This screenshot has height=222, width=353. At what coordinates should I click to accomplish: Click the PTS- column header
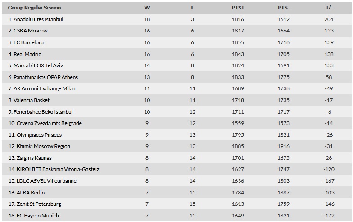(284, 8)
